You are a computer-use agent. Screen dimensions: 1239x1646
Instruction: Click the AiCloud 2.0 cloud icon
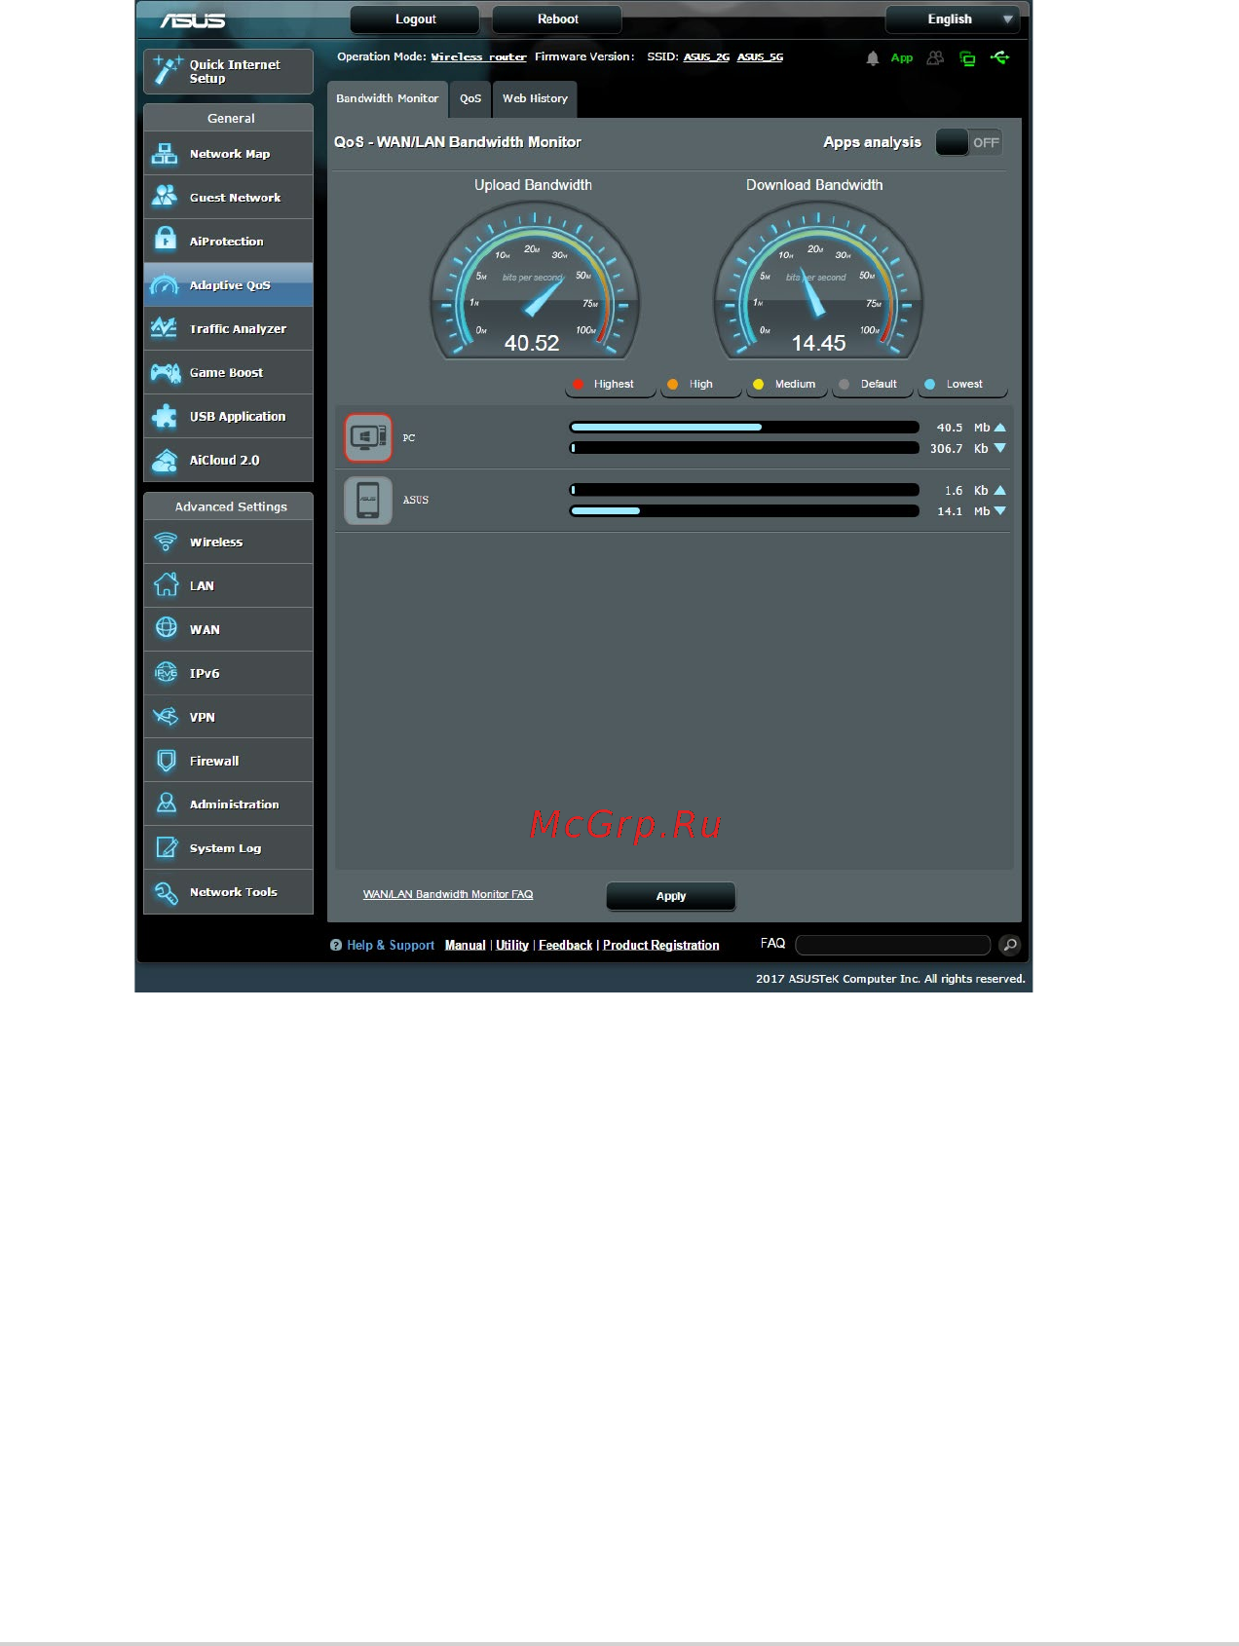tap(165, 460)
